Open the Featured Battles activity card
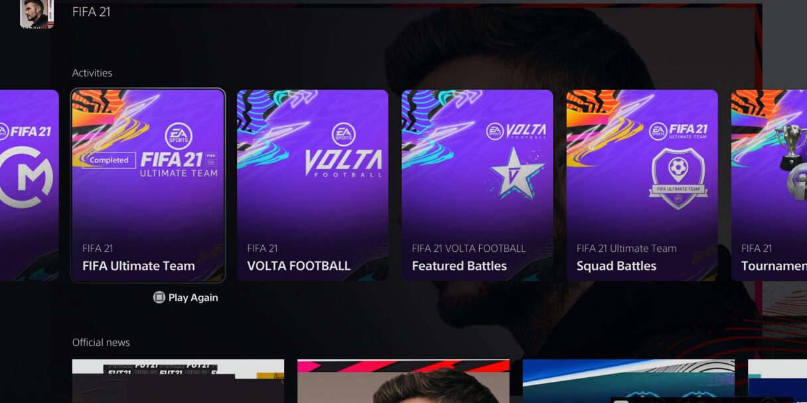807x403 pixels. coord(477,186)
